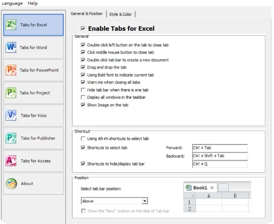The height and width of the screenshot is (224, 274).
Task: Click row 1 header in preview
Action: (190, 202)
